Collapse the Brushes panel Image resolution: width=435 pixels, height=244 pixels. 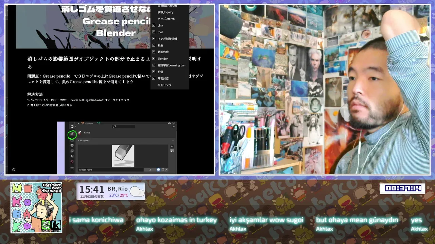pyautogui.click(x=79, y=140)
